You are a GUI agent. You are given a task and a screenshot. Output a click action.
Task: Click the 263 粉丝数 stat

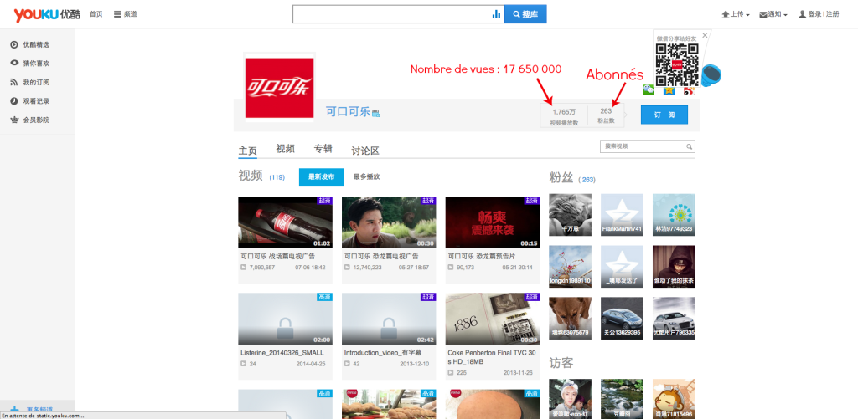tap(606, 115)
